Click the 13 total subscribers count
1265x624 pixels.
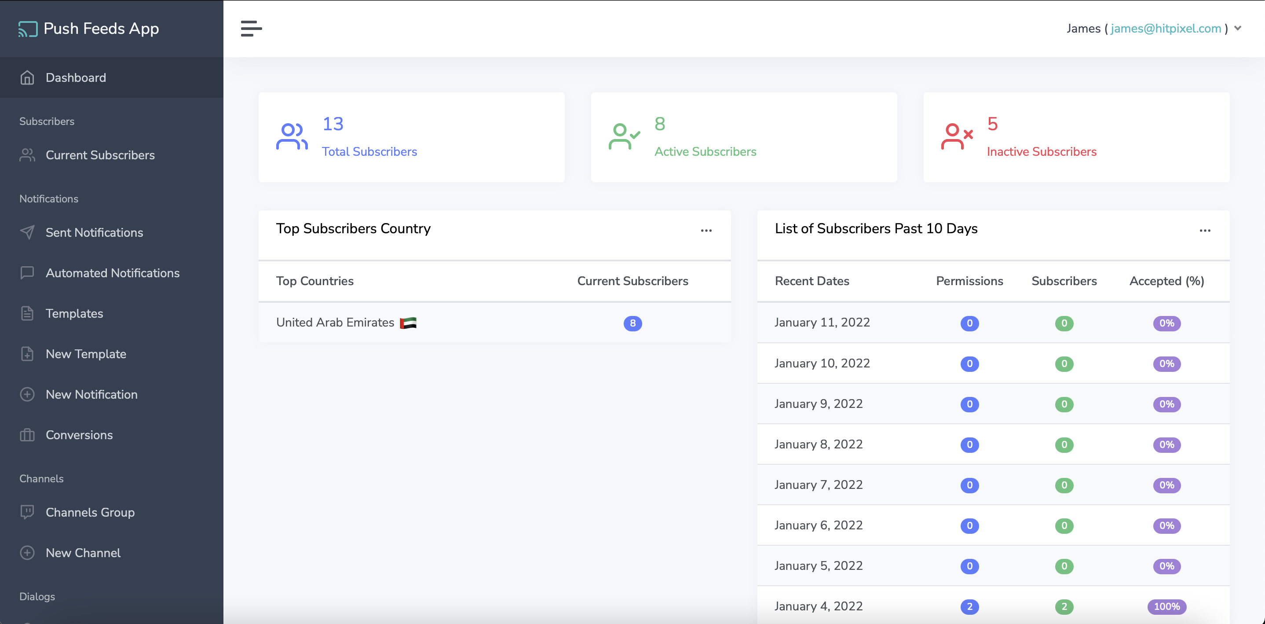333,124
